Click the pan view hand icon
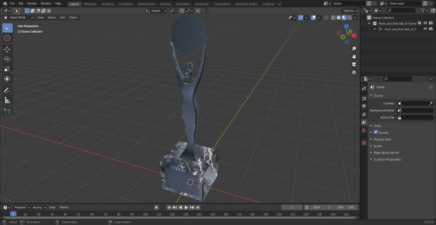 pos(354,56)
